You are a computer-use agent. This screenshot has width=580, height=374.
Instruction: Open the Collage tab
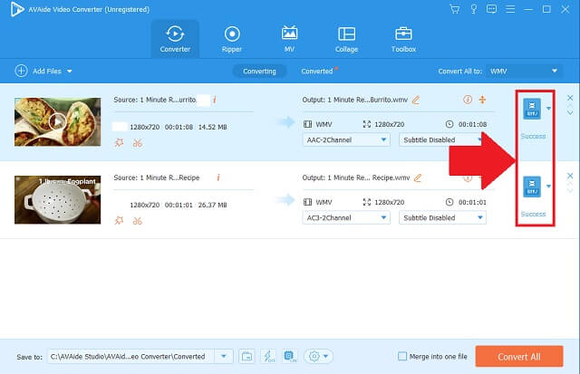coord(346,39)
